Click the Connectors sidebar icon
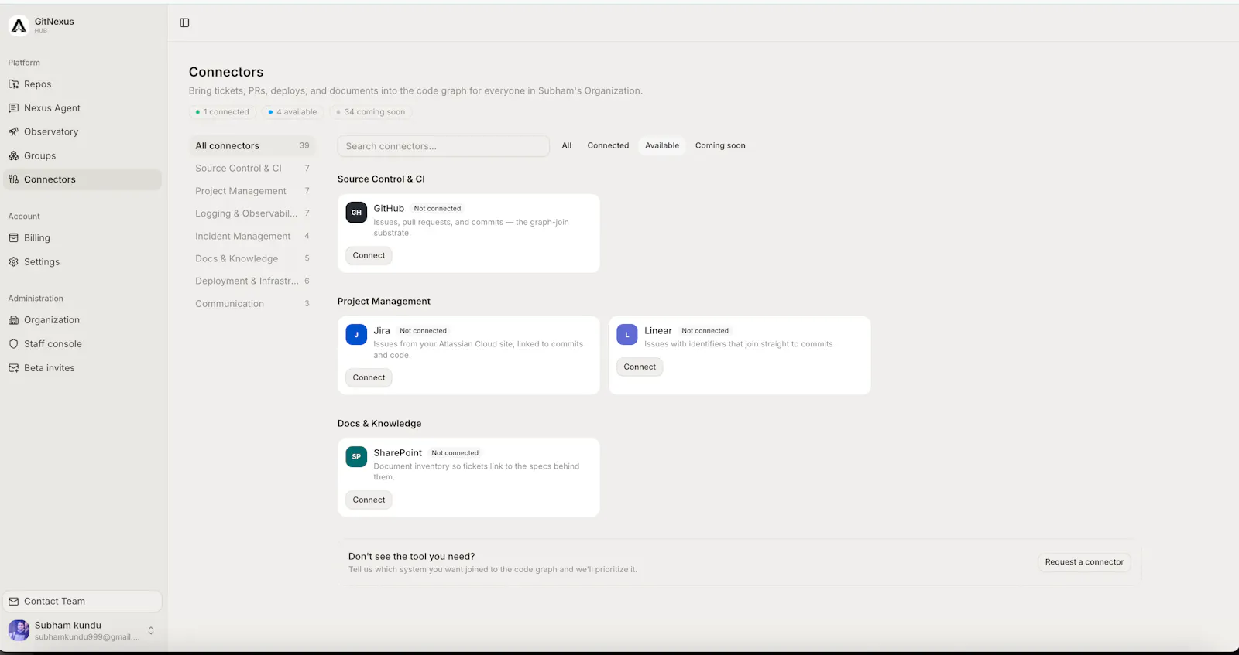The width and height of the screenshot is (1239, 655). [x=13, y=179]
